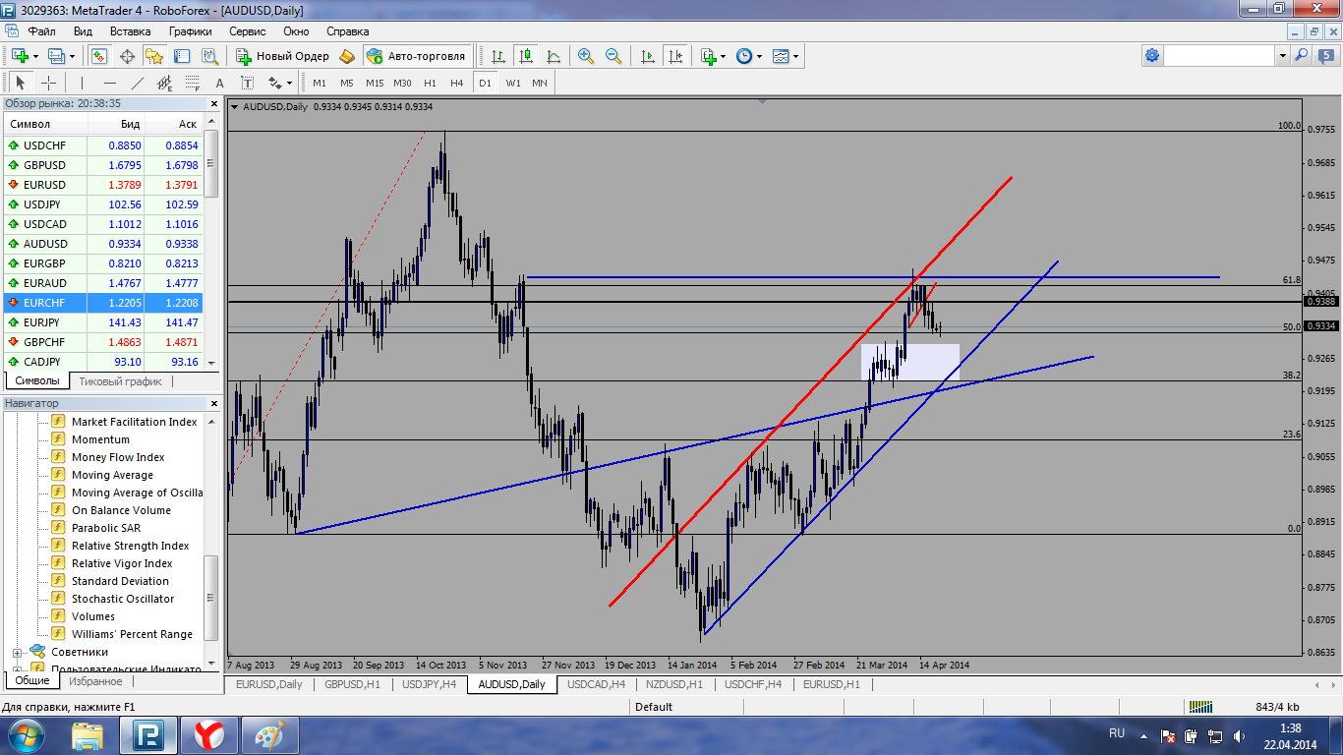Switch chart to bar chart view
The width and height of the screenshot is (1343, 755).
(x=498, y=56)
